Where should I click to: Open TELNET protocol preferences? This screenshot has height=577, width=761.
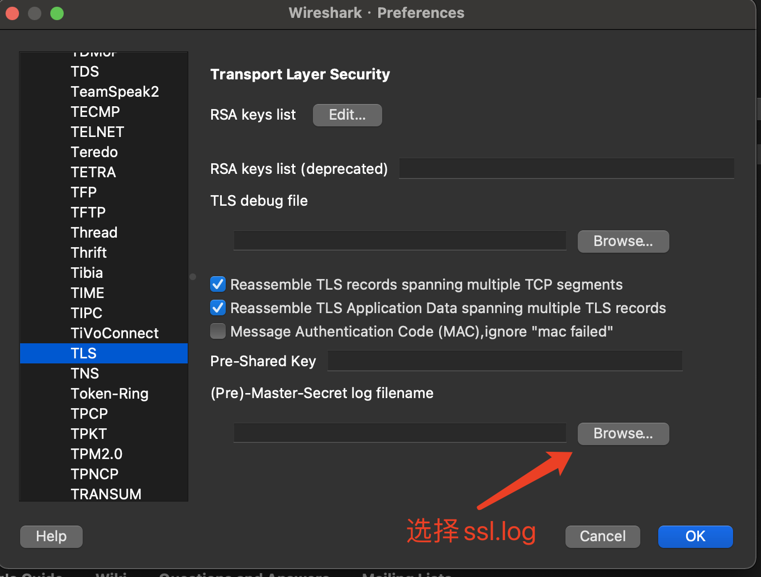click(x=97, y=132)
